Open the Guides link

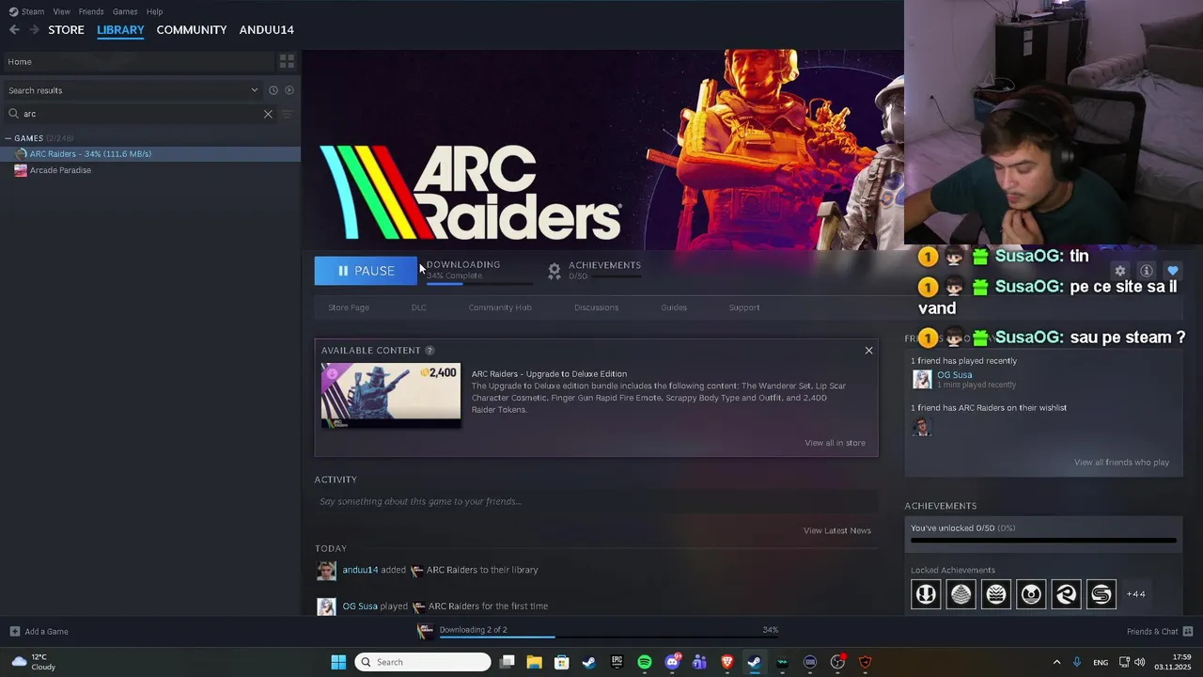pyautogui.click(x=674, y=307)
